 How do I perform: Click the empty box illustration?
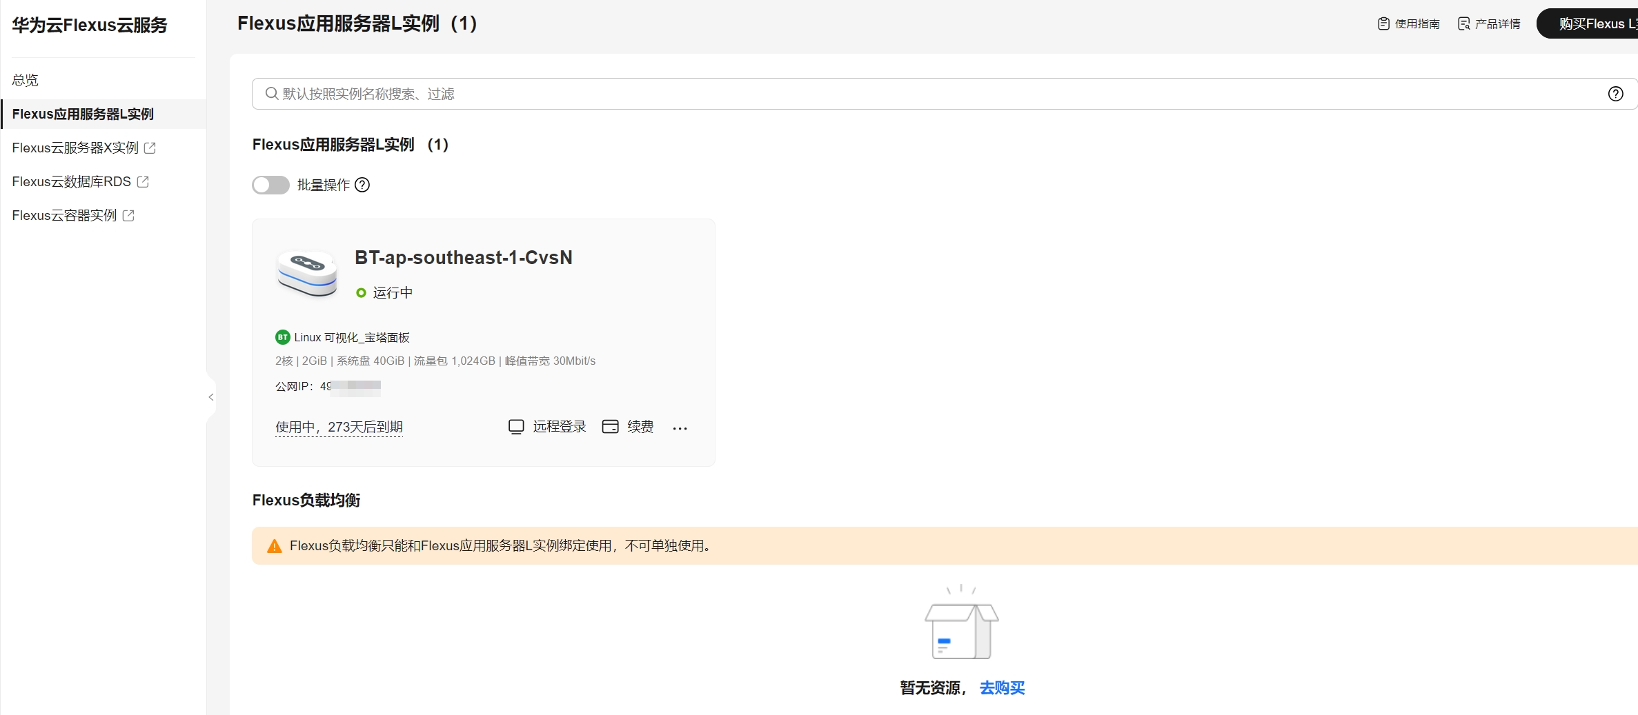click(x=962, y=623)
